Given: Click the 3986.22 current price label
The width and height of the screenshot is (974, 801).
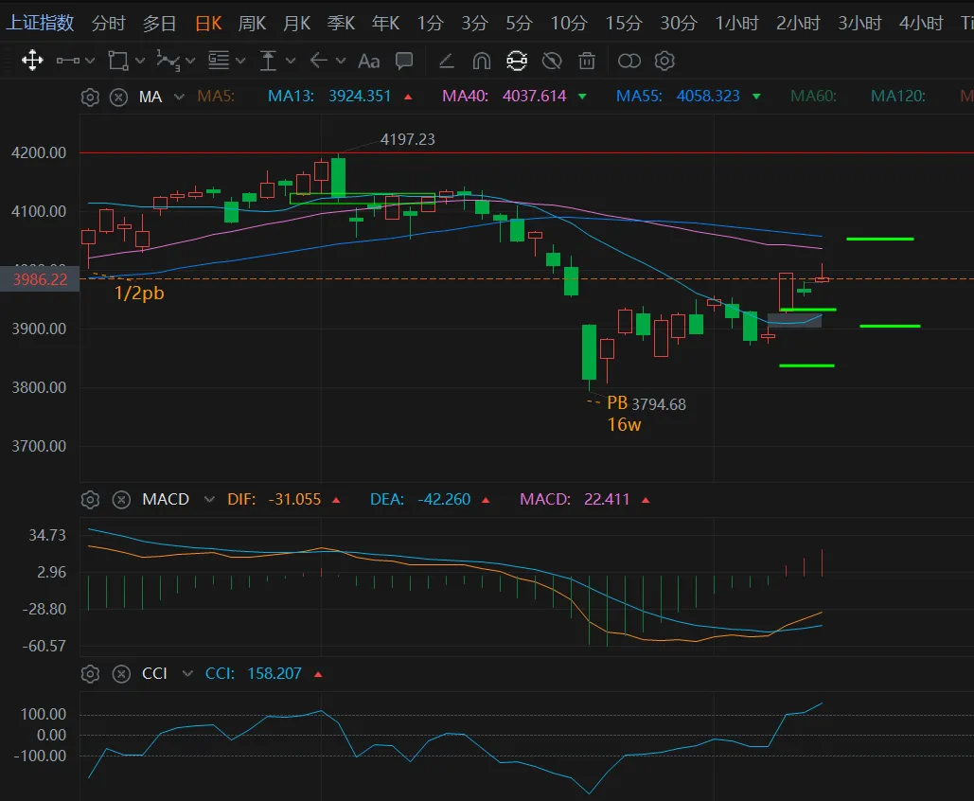Looking at the screenshot, I should pyautogui.click(x=40, y=279).
